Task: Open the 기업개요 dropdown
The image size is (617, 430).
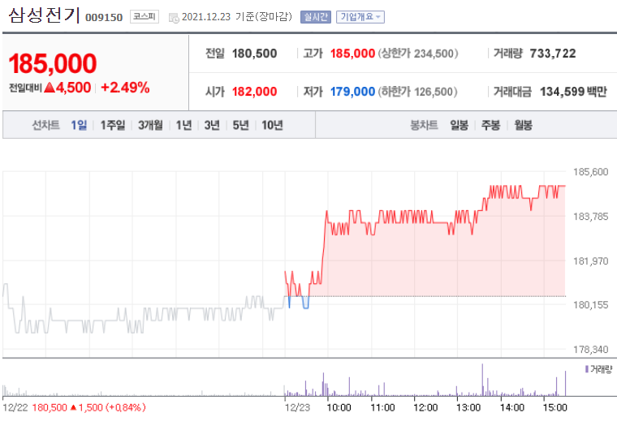Action: (x=360, y=17)
